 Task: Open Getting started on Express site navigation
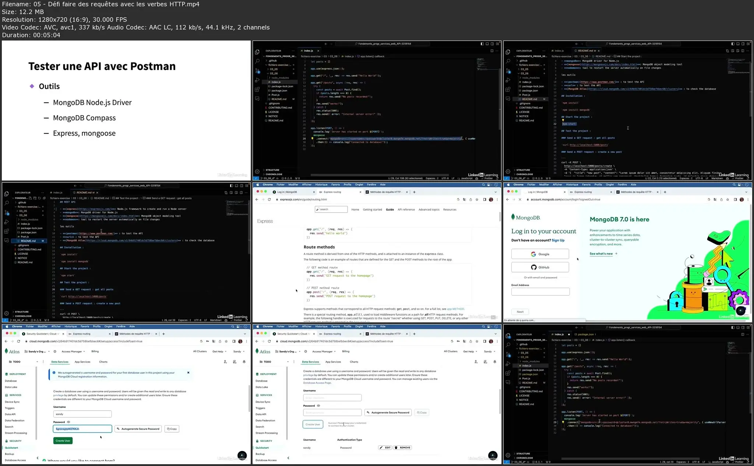pyautogui.click(x=372, y=210)
